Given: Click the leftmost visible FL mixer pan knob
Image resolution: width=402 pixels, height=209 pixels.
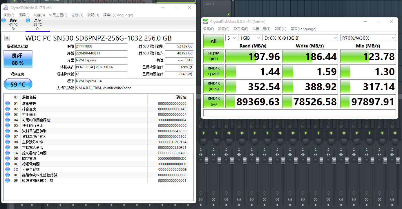Looking at the screenshot, I should pyautogui.click(x=204, y=141).
